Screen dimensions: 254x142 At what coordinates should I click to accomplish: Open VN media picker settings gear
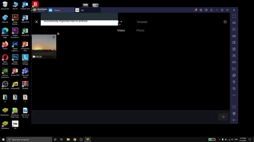point(225,22)
